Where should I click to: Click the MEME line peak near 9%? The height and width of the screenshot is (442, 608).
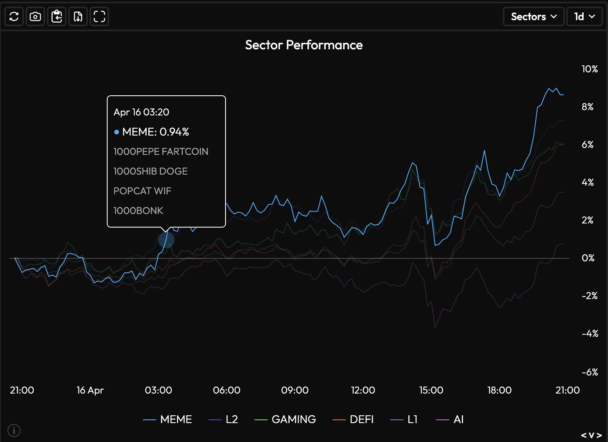click(x=549, y=88)
